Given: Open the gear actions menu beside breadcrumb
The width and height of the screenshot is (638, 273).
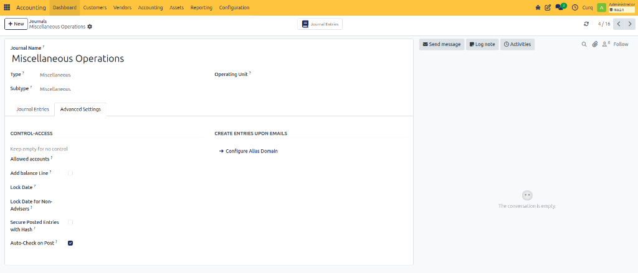Looking at the screenshot, I should [x=90, y=26].
